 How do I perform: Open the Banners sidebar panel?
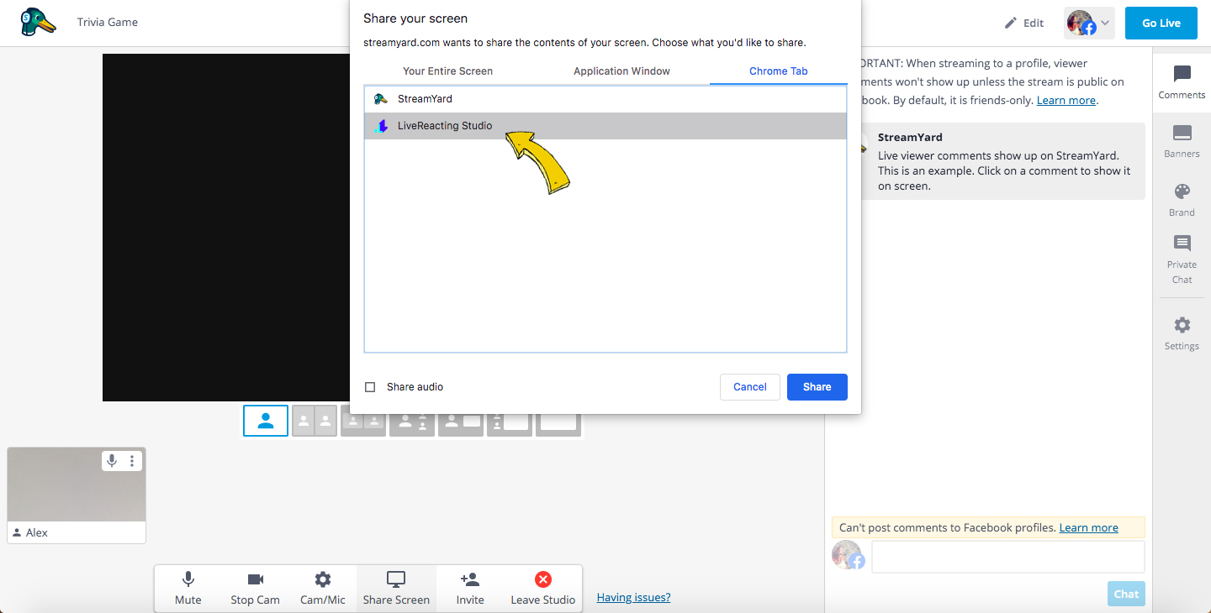pyautogui.click(x=1182, y=141)
